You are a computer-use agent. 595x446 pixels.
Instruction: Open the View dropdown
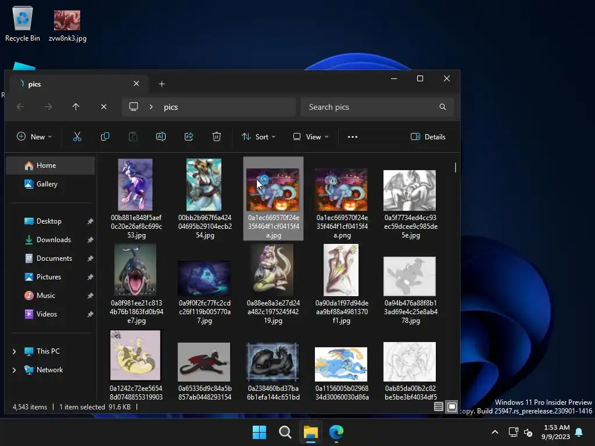click(311, 136)
